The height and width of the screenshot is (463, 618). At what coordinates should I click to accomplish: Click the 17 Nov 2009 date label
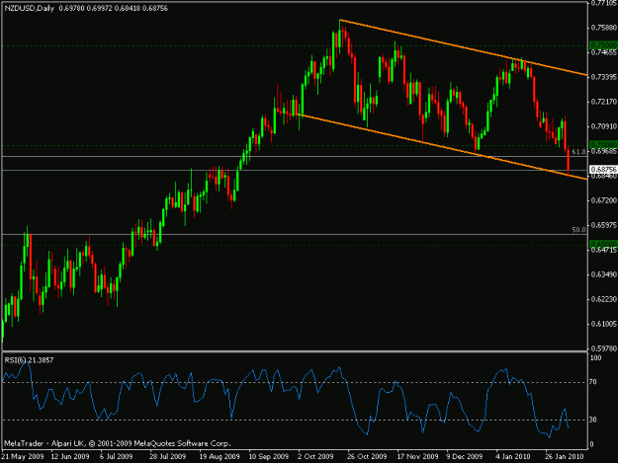417,457
